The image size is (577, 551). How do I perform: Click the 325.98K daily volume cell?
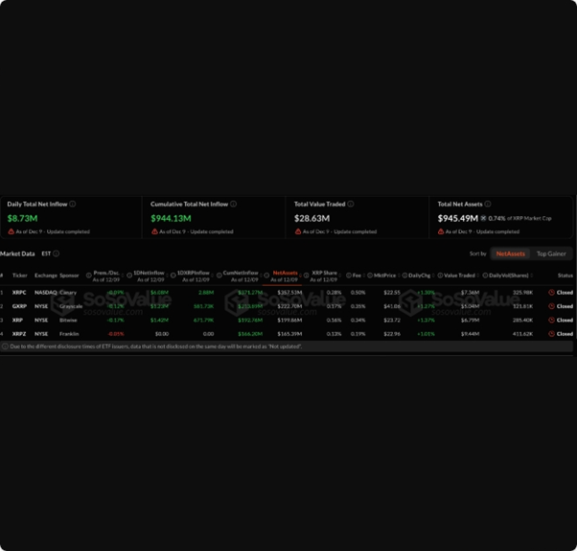coord(522,292)
